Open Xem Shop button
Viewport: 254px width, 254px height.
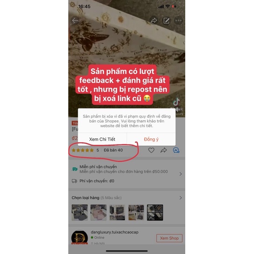click(169, 238)
